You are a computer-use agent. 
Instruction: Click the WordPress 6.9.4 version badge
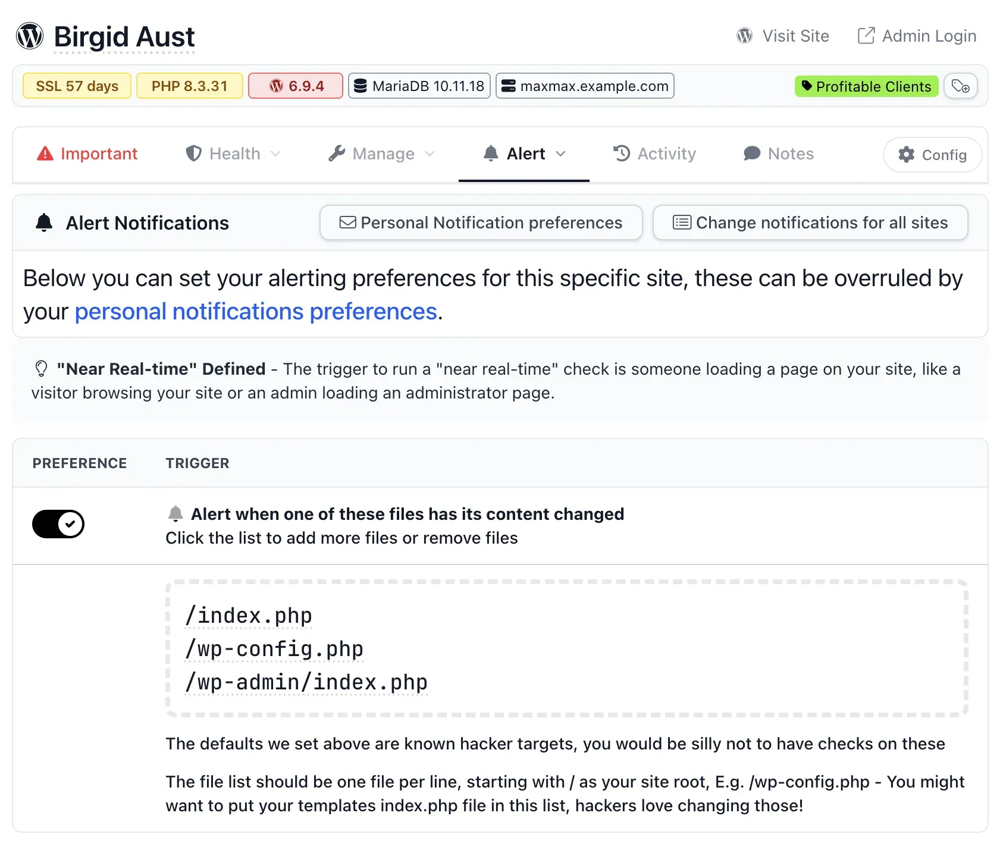[x=296, y=86]
